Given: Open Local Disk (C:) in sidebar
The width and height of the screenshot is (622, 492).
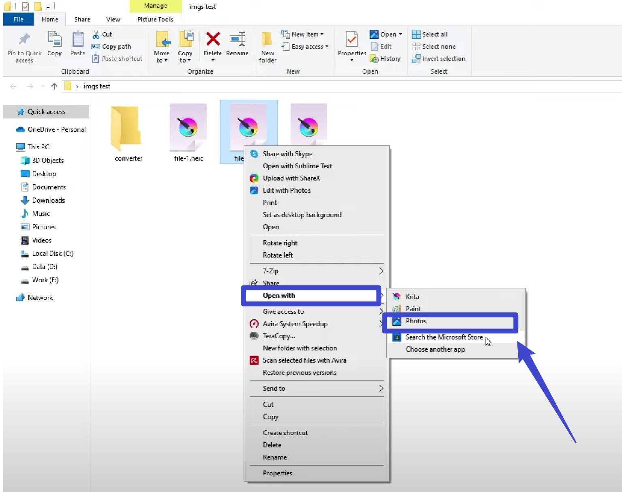Looking at the screenshot, I should tap(46, 254).
